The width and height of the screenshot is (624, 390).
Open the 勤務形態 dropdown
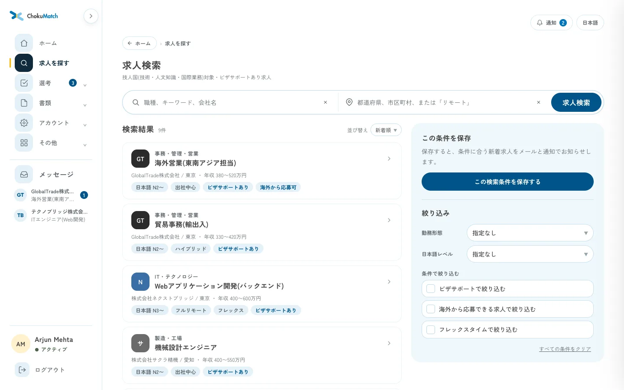(x=530, y=233)
